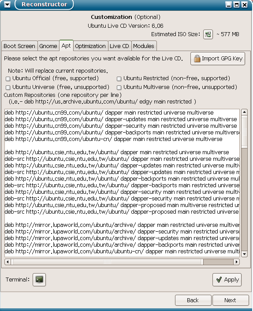
Task: Select the Modules tab
Action: pyautogui.click(x=144, y=46)
